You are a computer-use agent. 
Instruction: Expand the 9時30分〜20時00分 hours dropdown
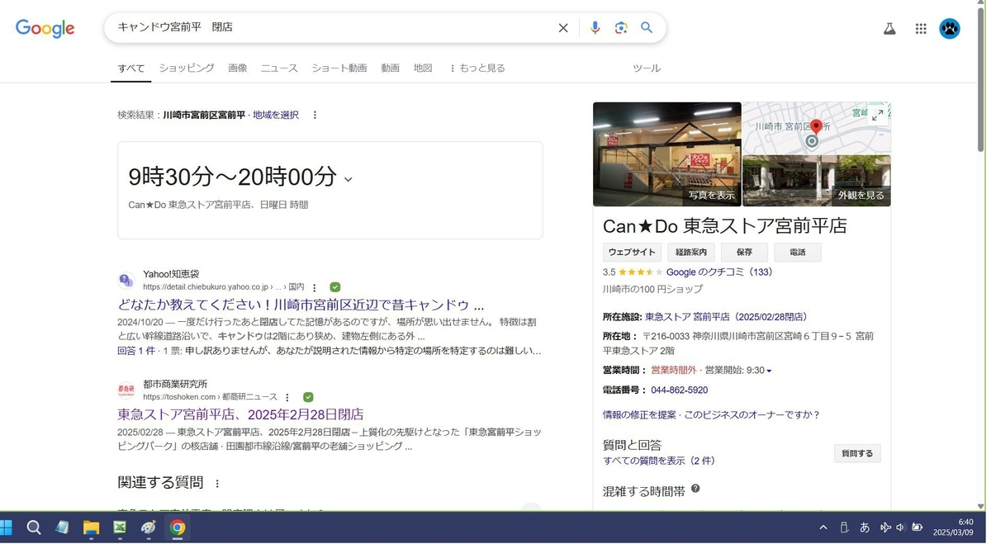click(348, 179)
